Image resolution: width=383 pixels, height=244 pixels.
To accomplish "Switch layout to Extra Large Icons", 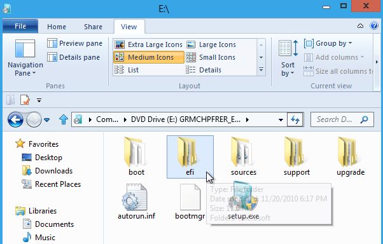I will (148, 44).
